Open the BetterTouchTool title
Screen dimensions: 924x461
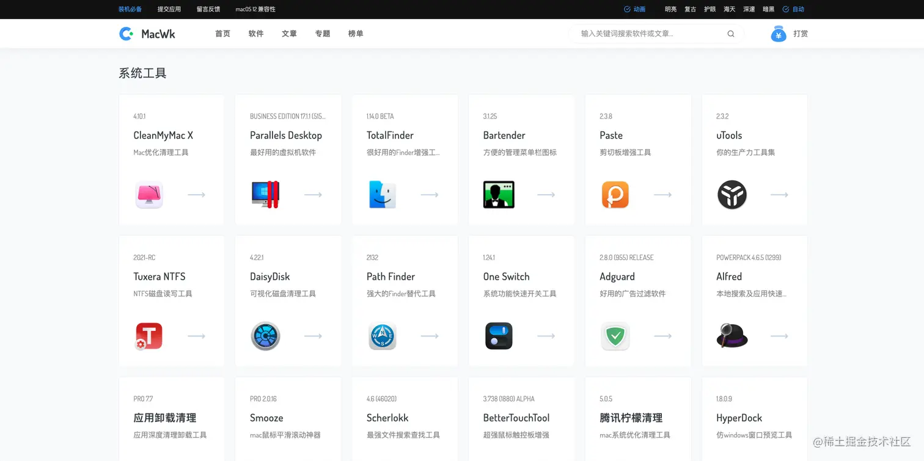pyautogui.click(x=516, y=418)
